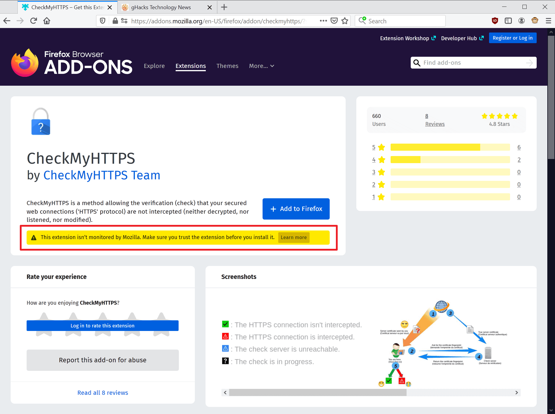Close the gHacks Technology News tab
This screenshot has width=555, height=414.
coord(210,7)
